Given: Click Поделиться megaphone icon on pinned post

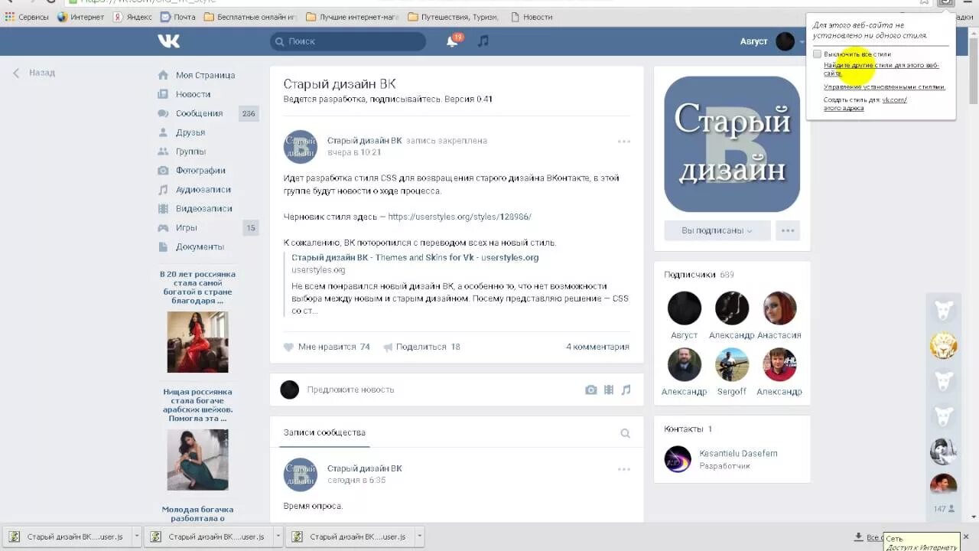Looking at the screenshot, I should (388, 347).
